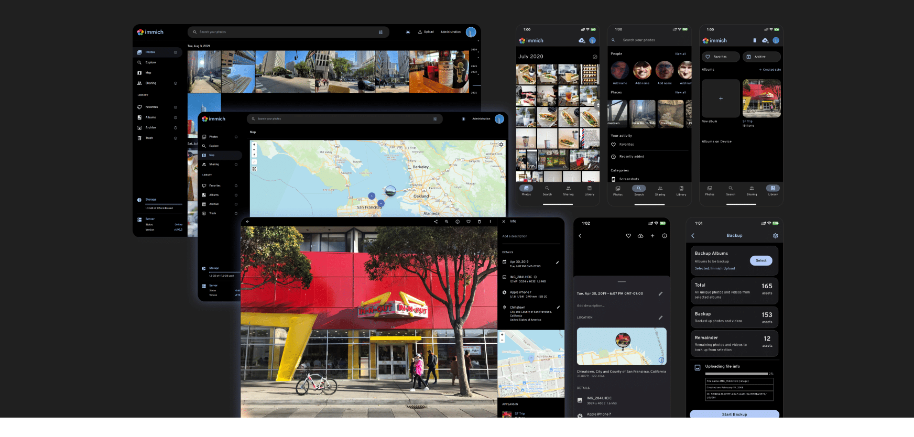Tap View all next to People

tap(680, 54)
